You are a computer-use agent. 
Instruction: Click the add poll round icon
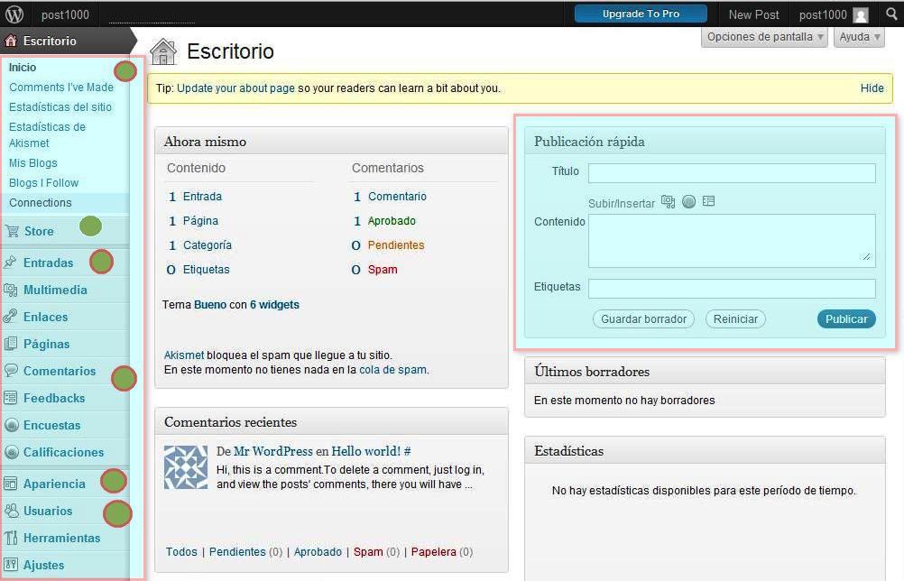coord(688,202)
